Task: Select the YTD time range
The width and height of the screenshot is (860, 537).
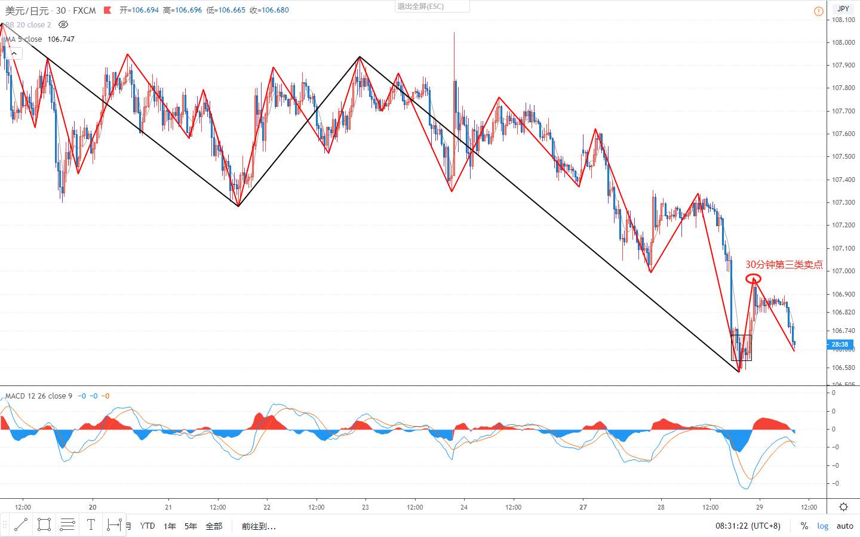Action: [148, 526]
